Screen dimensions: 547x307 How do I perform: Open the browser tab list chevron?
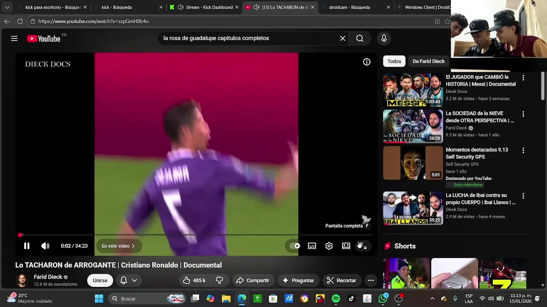pyautogui.click(x=7, y=7)
